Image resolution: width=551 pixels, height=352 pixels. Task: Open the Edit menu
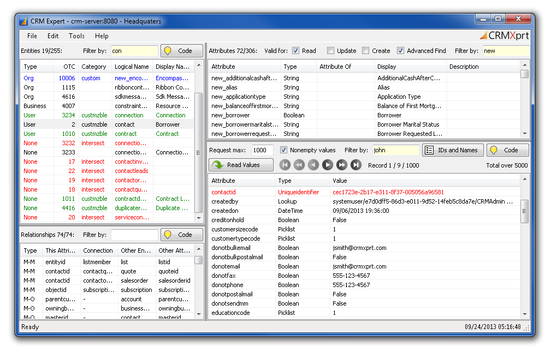pos(53,36)
